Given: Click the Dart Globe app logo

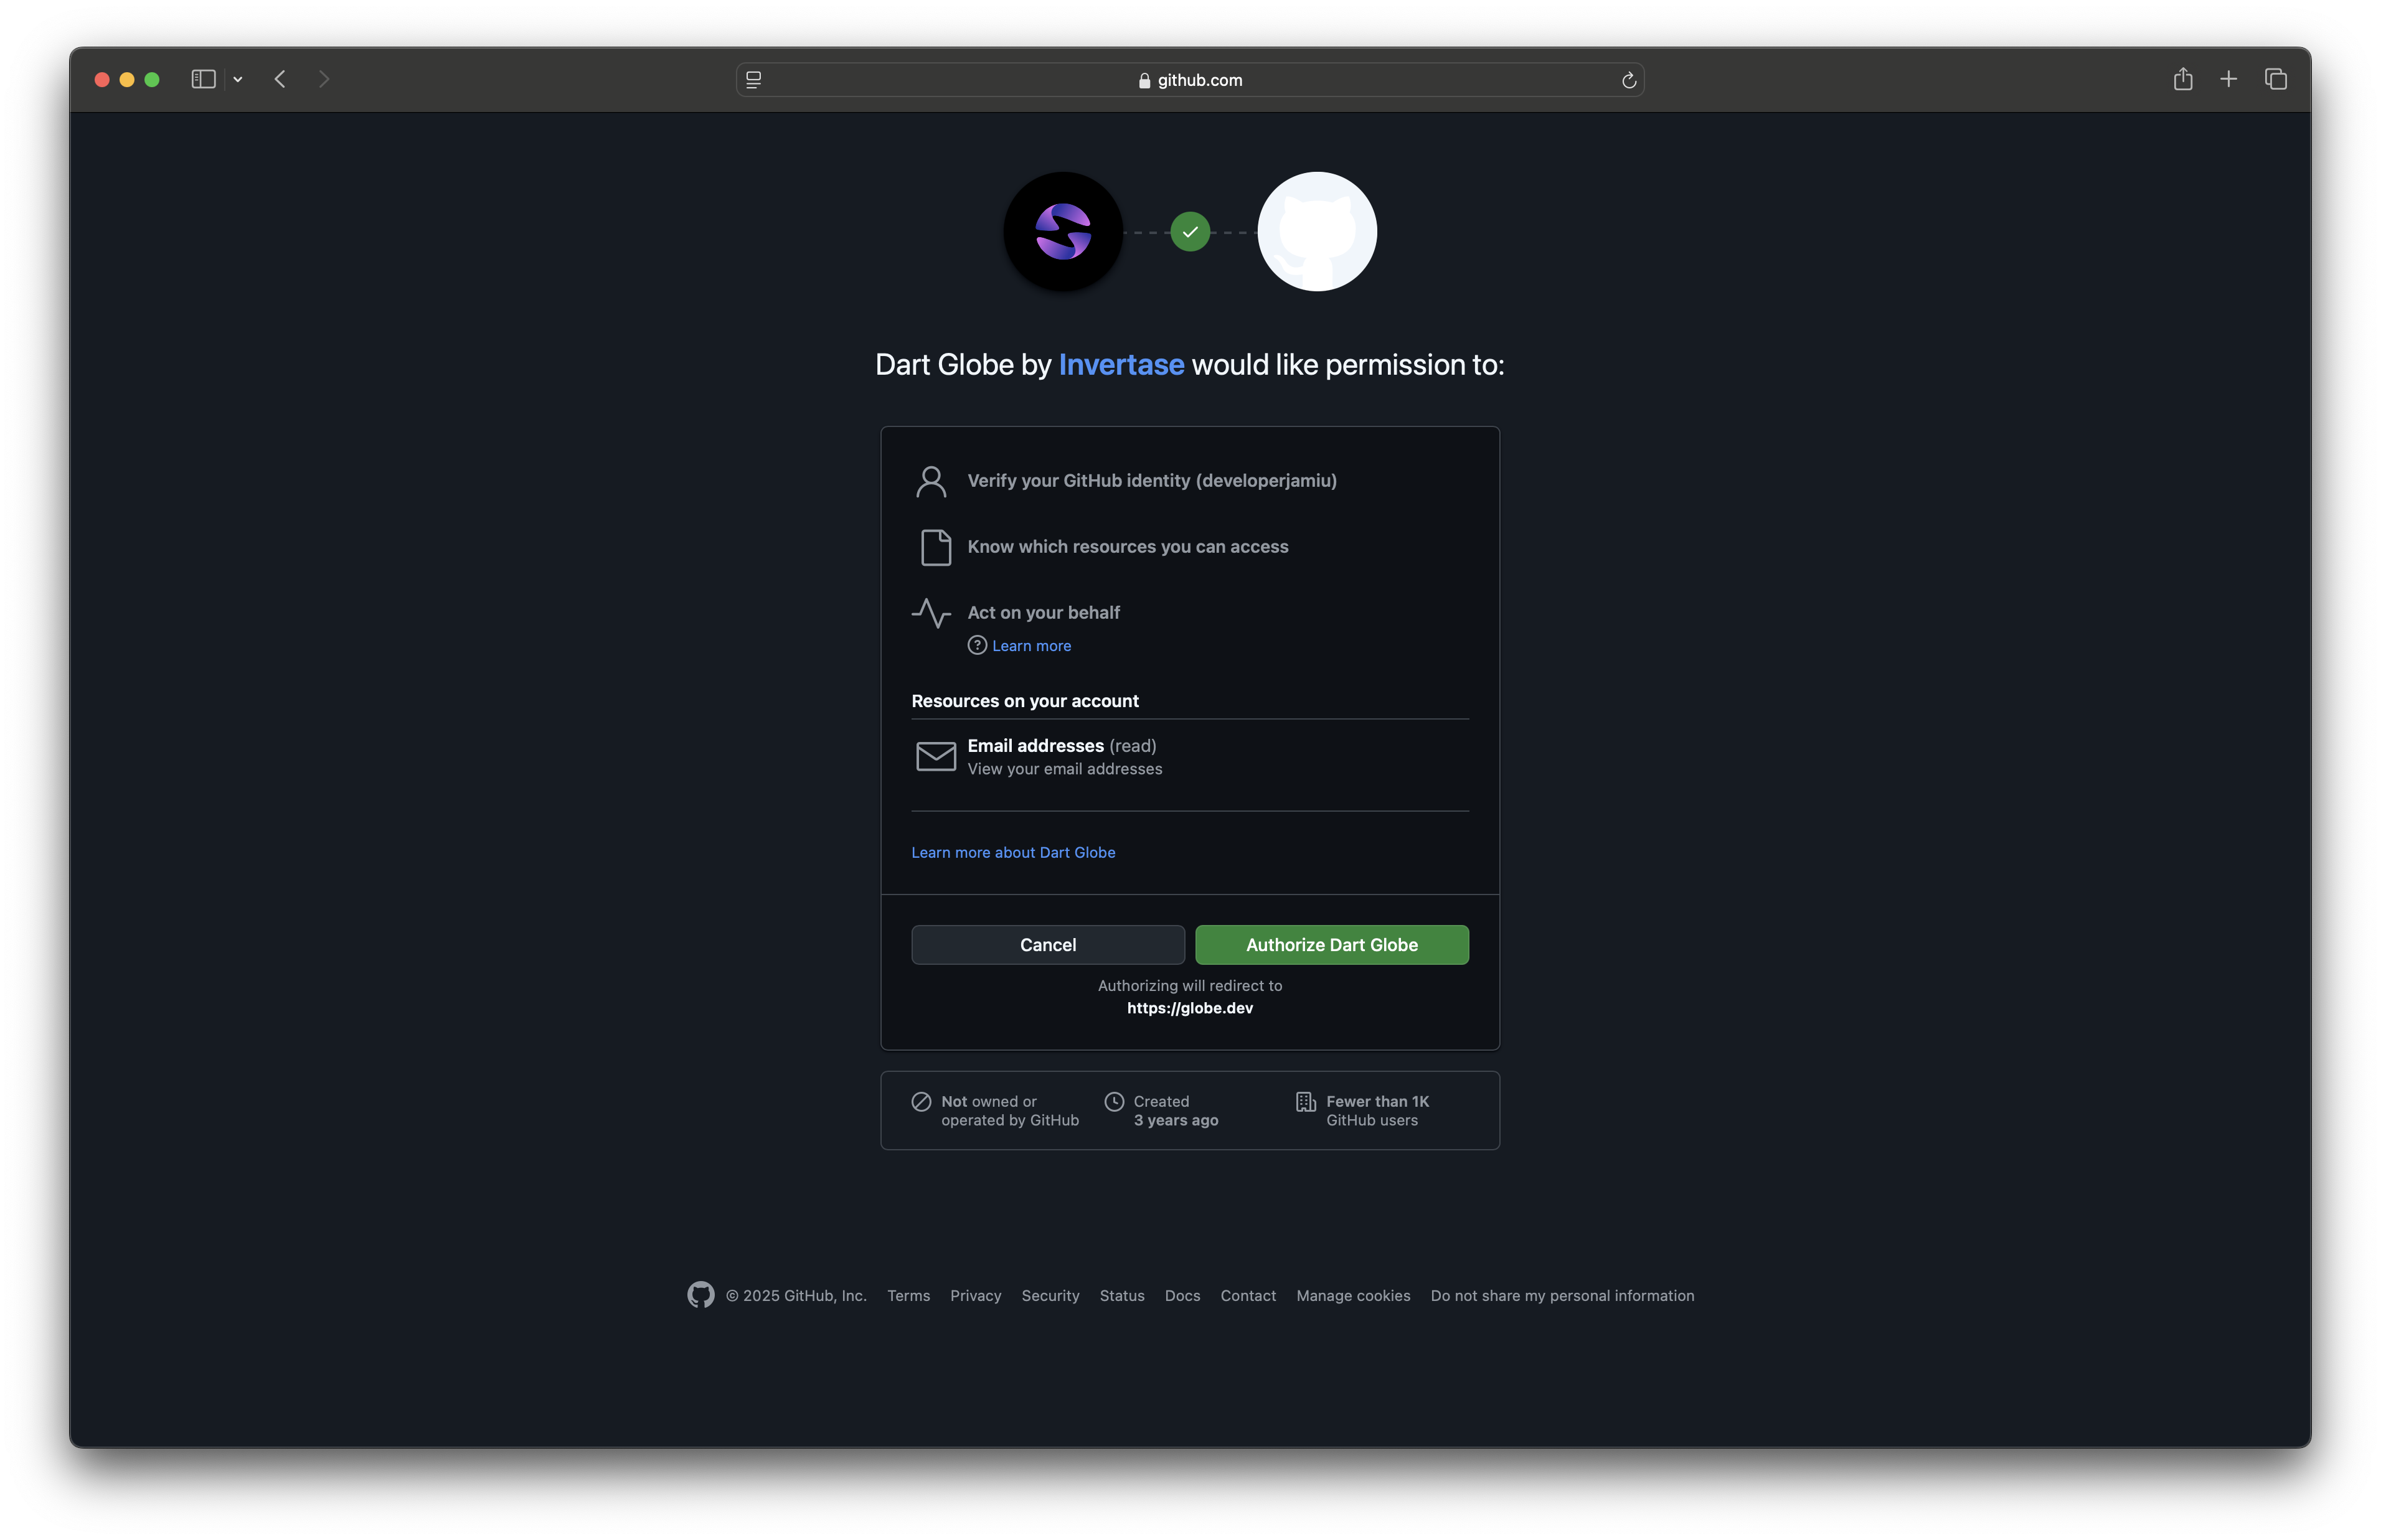Looking at the screenshot, I should click(1063, 232).
